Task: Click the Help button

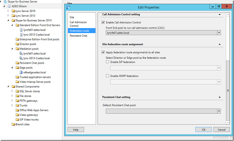Action: 76,130
